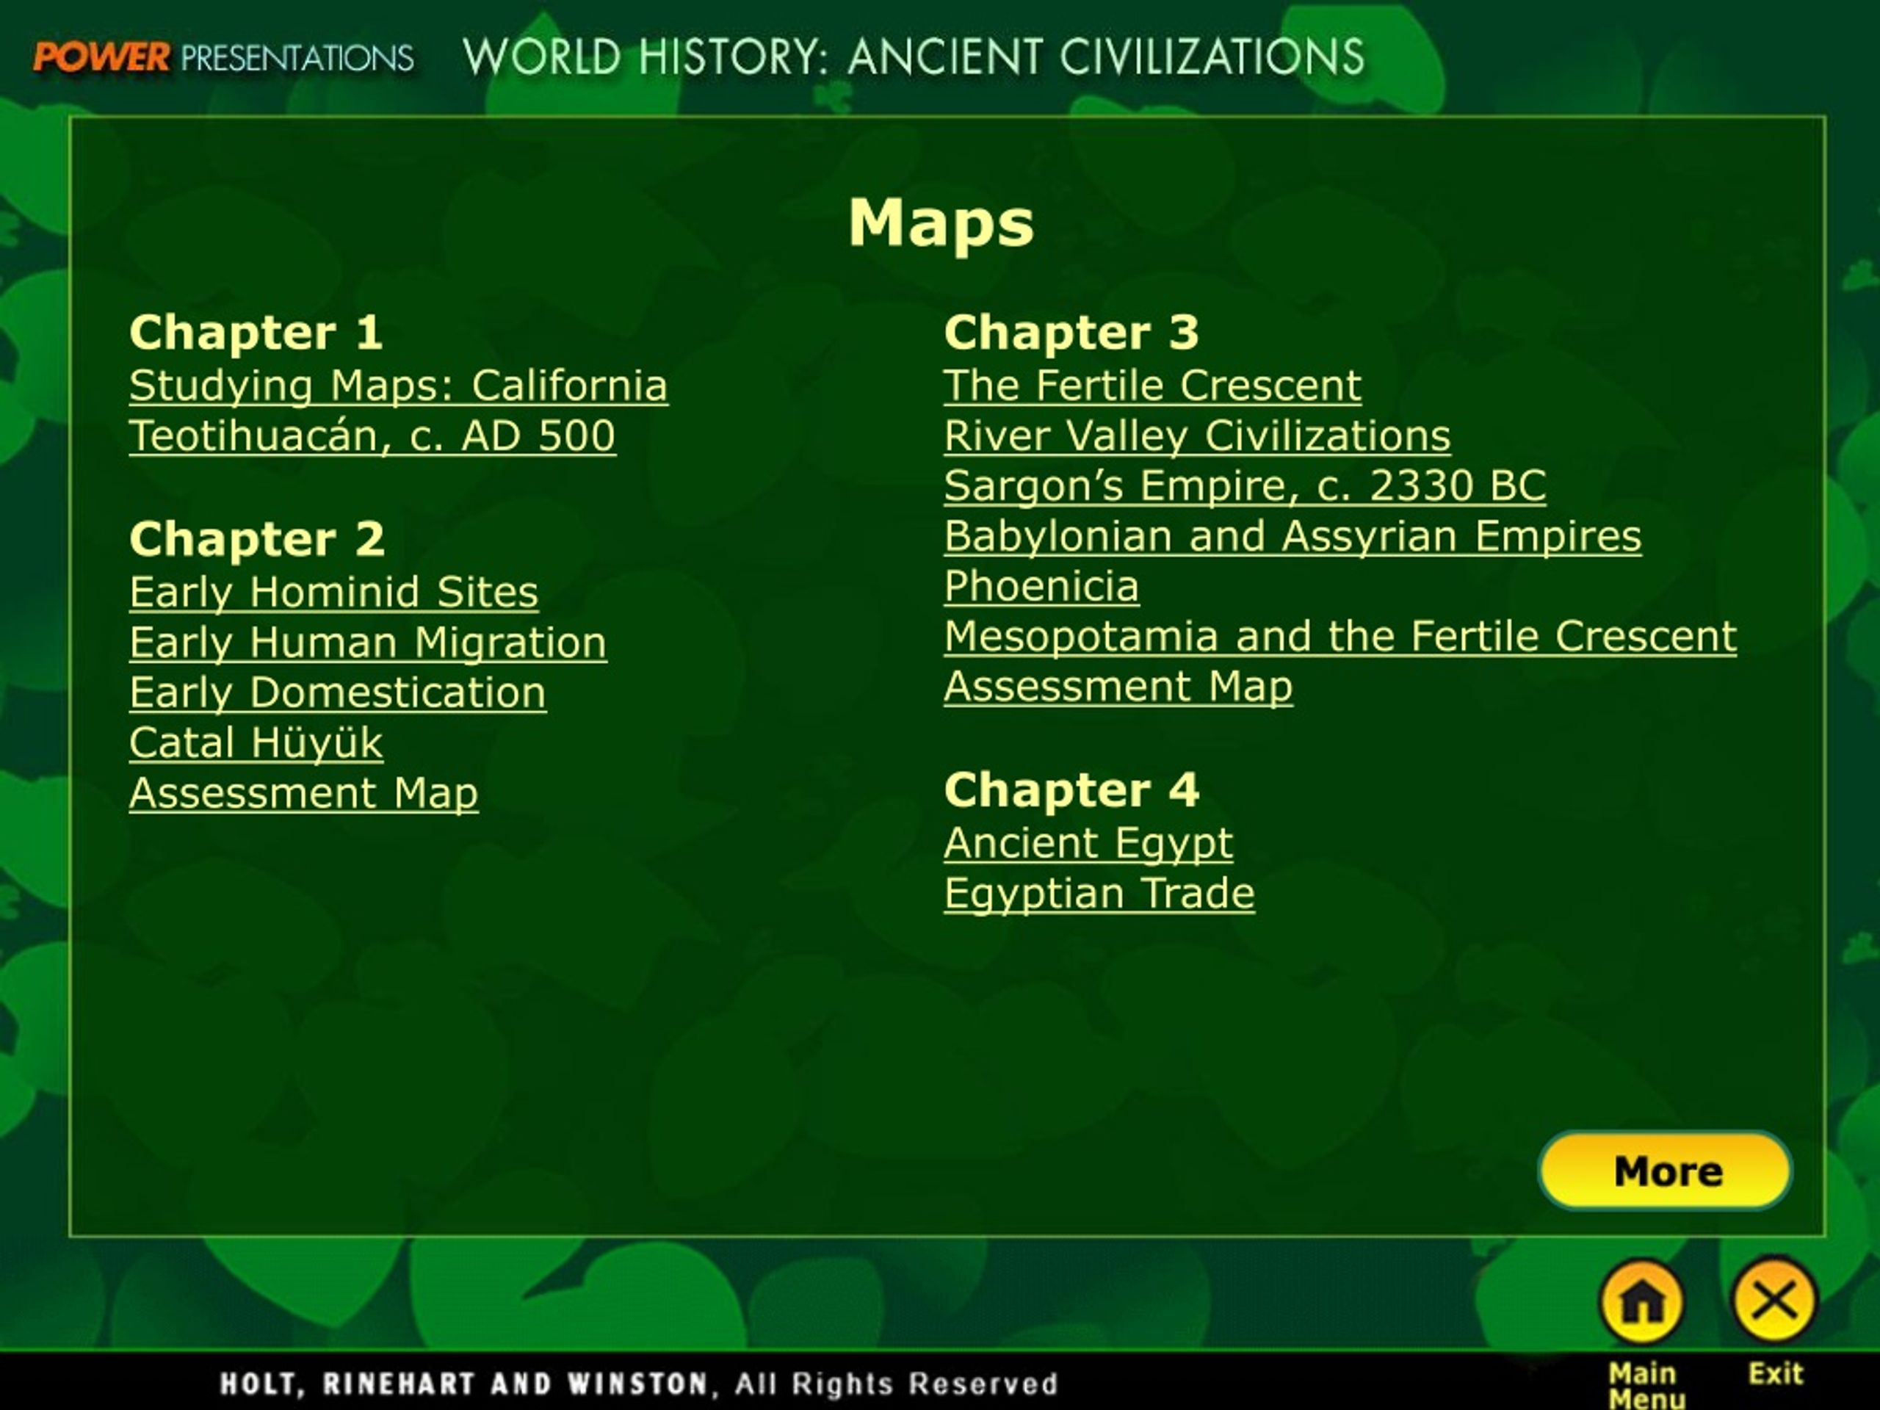
Task: Click World History: Ancient Civilizations title
Action: click(x=914, y=57)
